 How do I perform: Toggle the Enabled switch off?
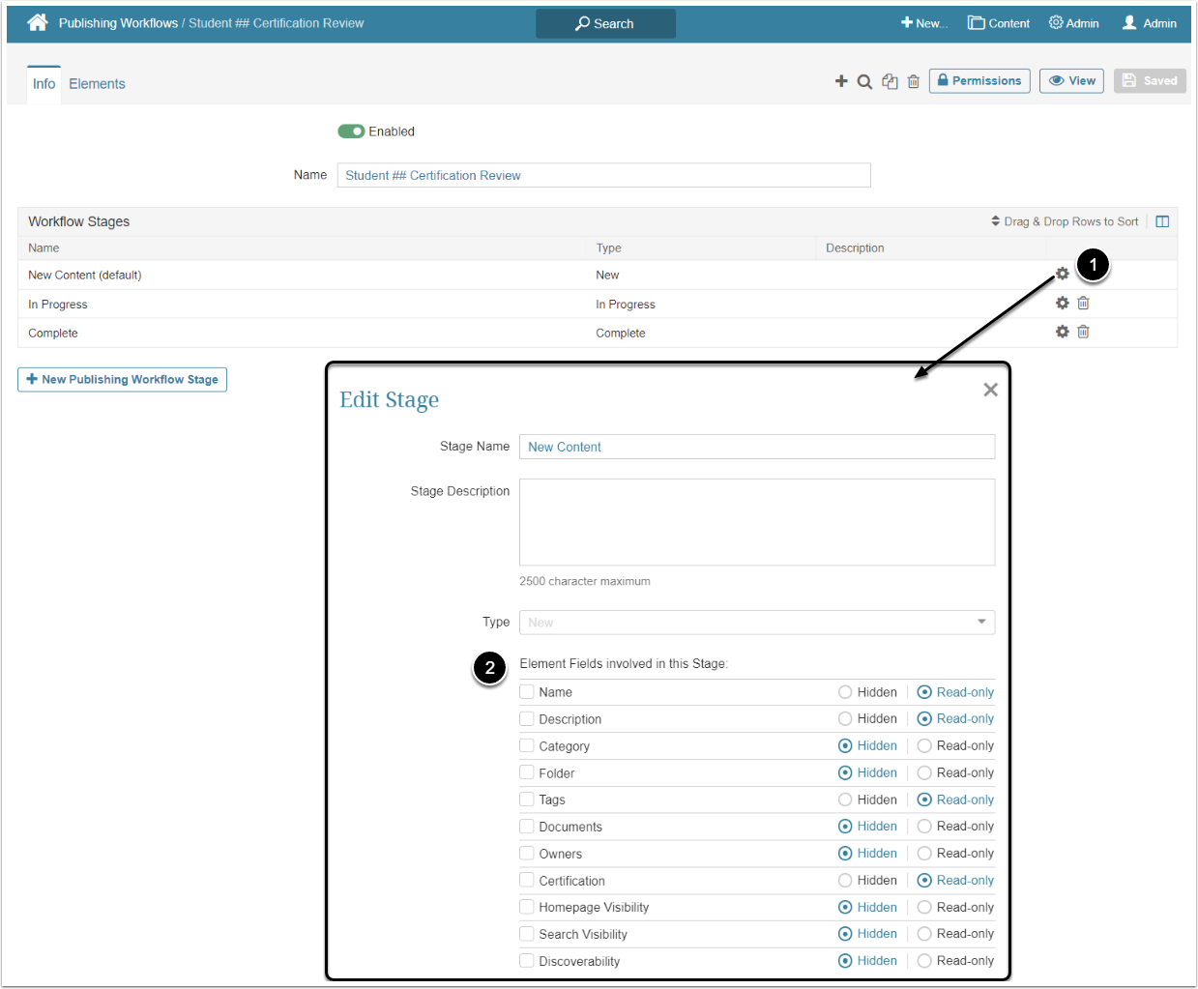(x=350, y=131)
